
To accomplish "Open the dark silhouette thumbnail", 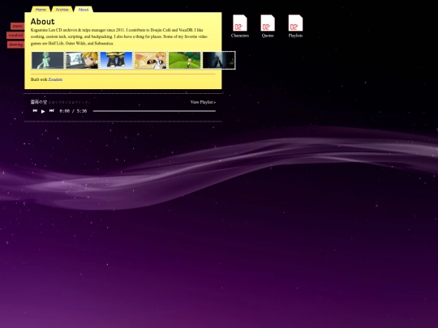I will 219,60.
